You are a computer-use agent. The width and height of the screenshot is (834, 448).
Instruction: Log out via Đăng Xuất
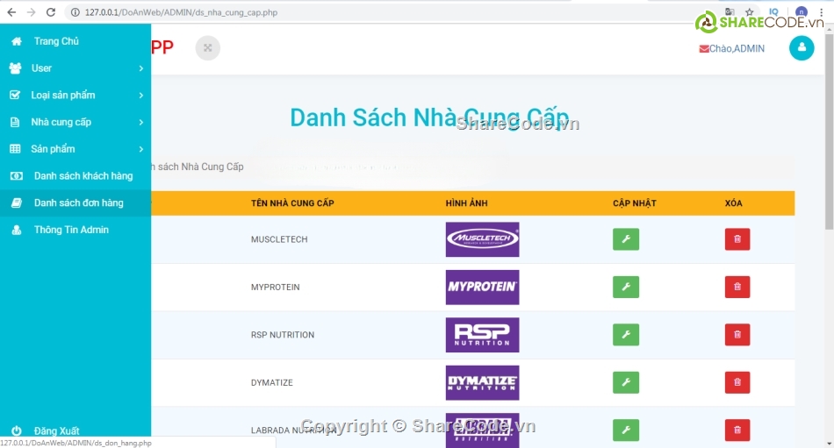point(75,430)
